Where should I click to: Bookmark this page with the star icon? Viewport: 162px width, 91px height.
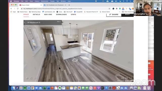(109, 9)
